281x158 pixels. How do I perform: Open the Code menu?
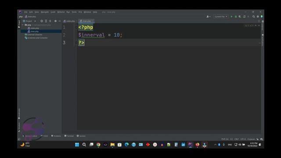click(53, 12)
